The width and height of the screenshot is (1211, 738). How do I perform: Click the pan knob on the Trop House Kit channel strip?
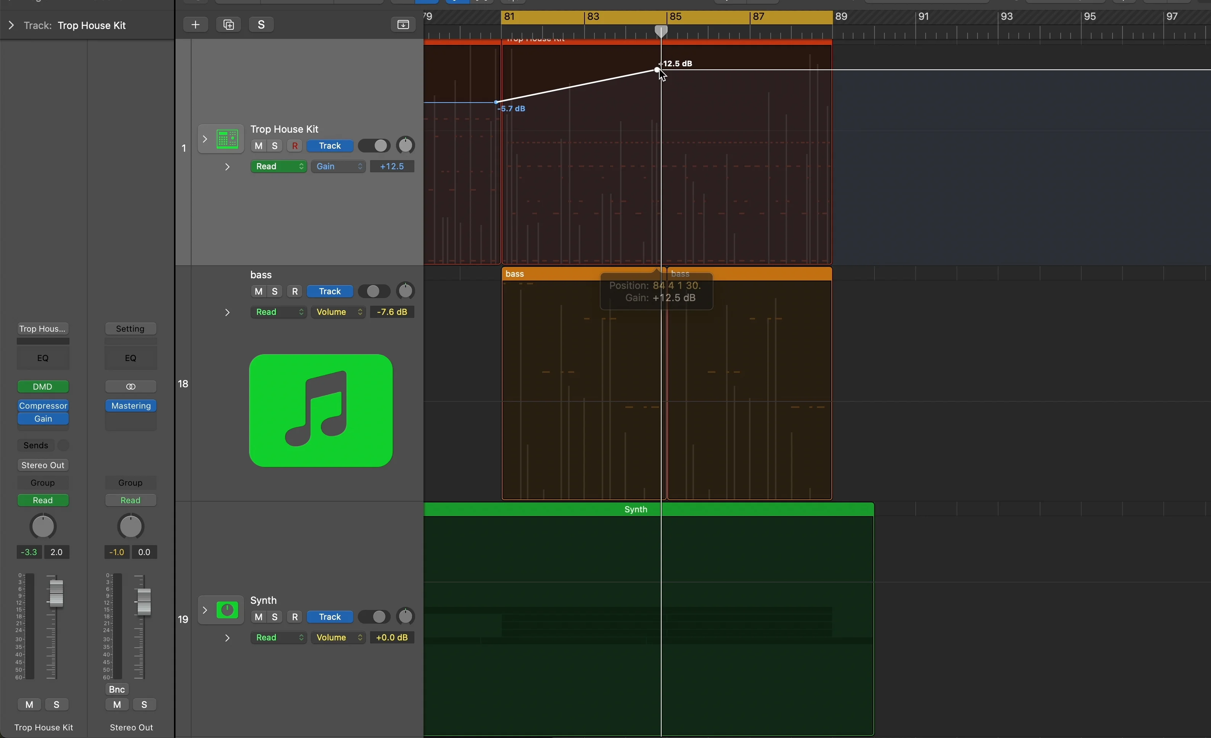43,526
